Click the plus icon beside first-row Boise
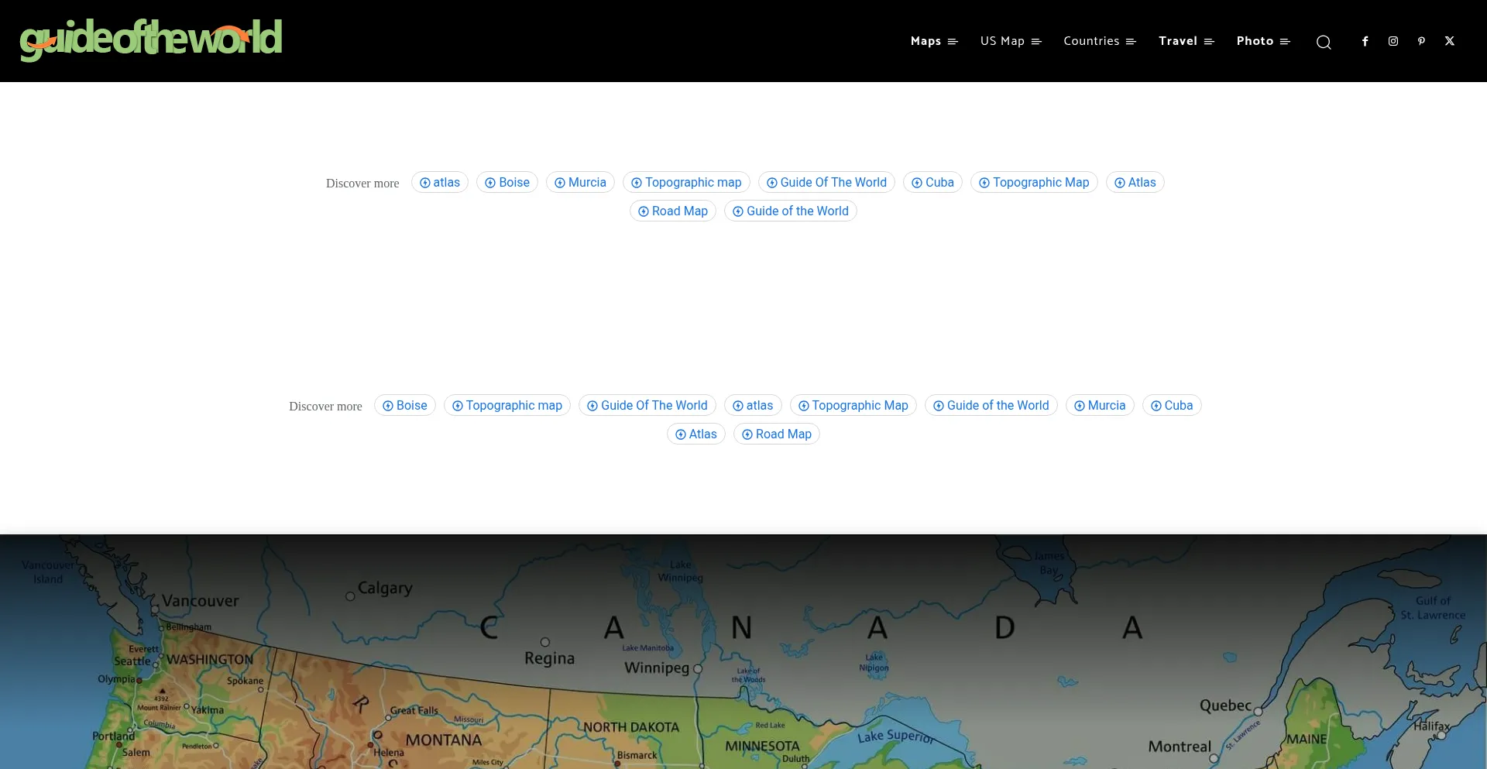The image size is (1487, 769). (489, 183)
